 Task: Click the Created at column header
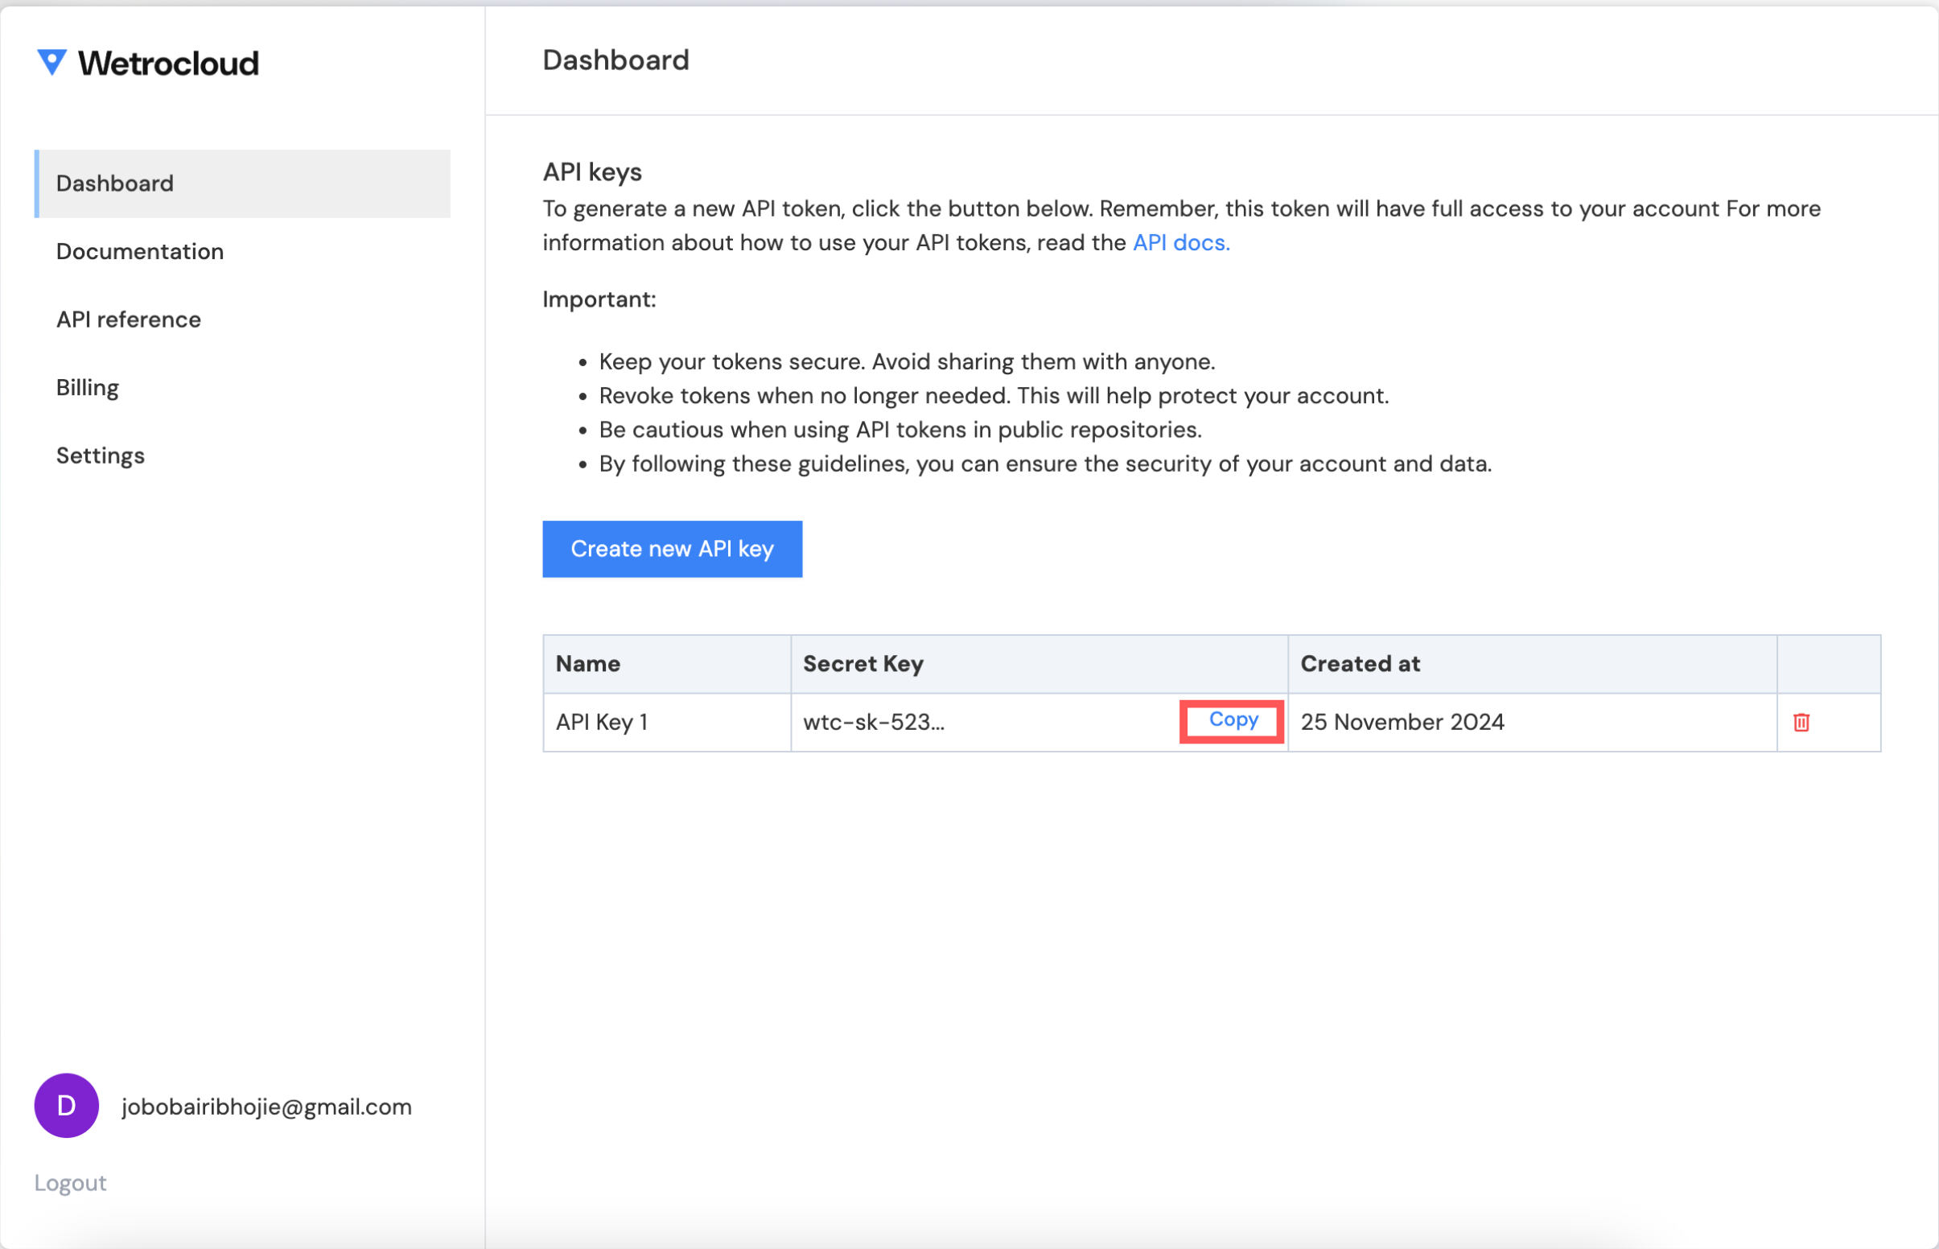click(1361, 664)
